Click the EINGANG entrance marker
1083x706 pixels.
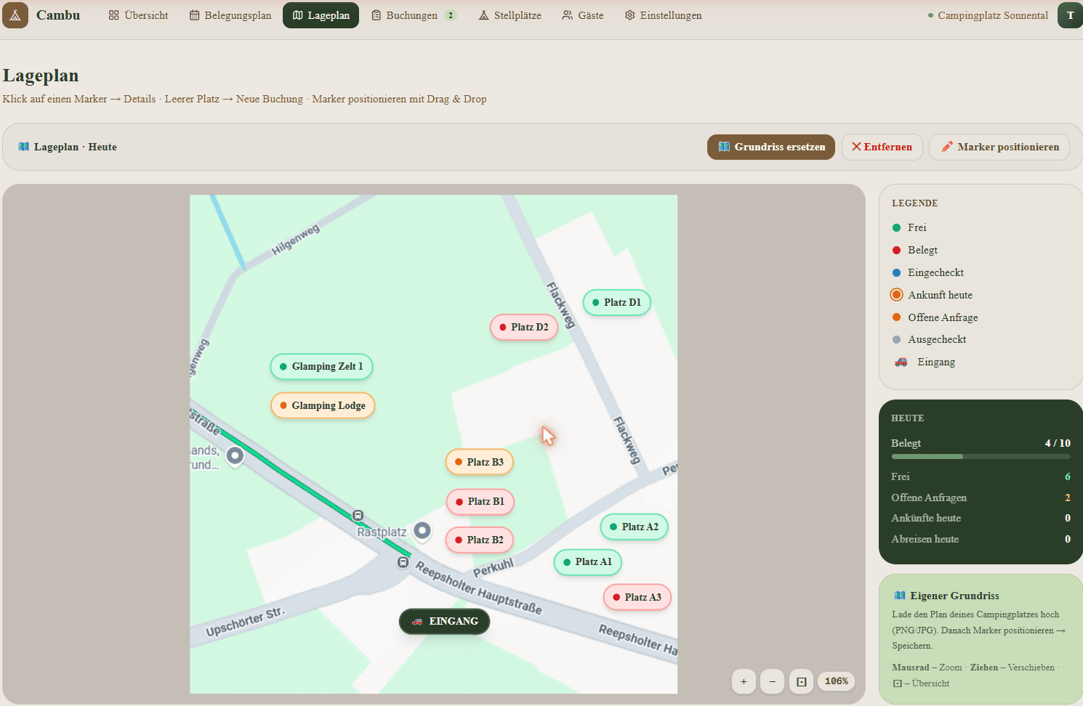[444, 621]
